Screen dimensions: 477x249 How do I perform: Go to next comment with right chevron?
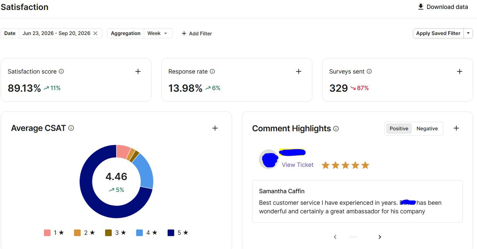380,237
